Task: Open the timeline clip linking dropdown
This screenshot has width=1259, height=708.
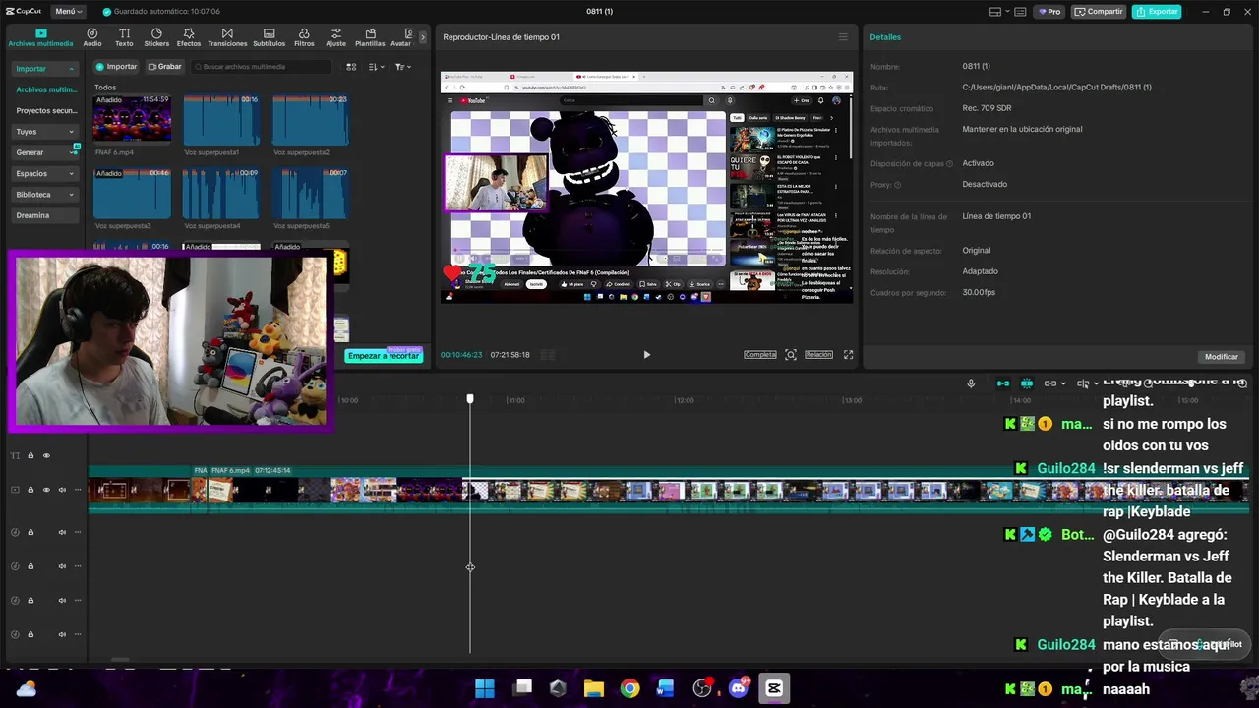Action: coord(1053,383)
